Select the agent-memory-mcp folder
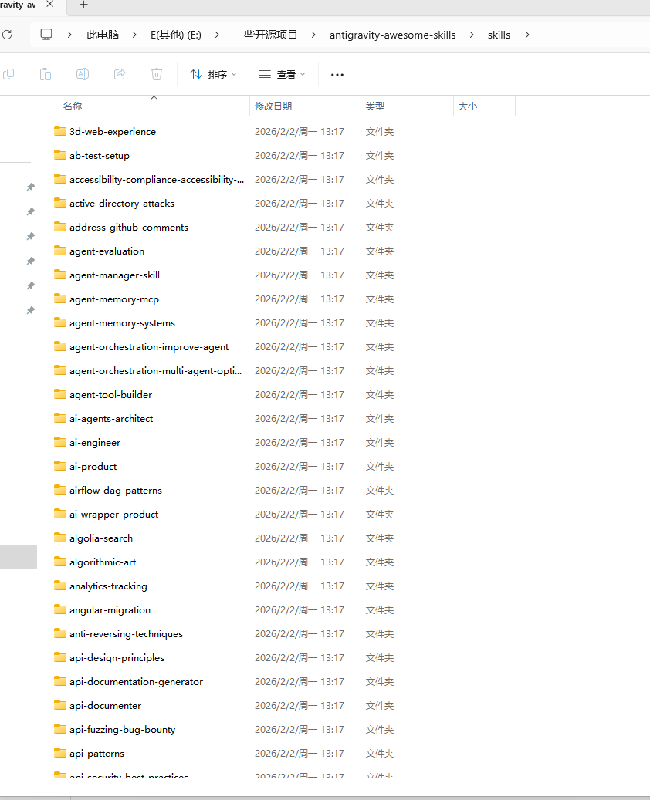The width and height of the screenshot is (650, 800). [x=113, y=299]
